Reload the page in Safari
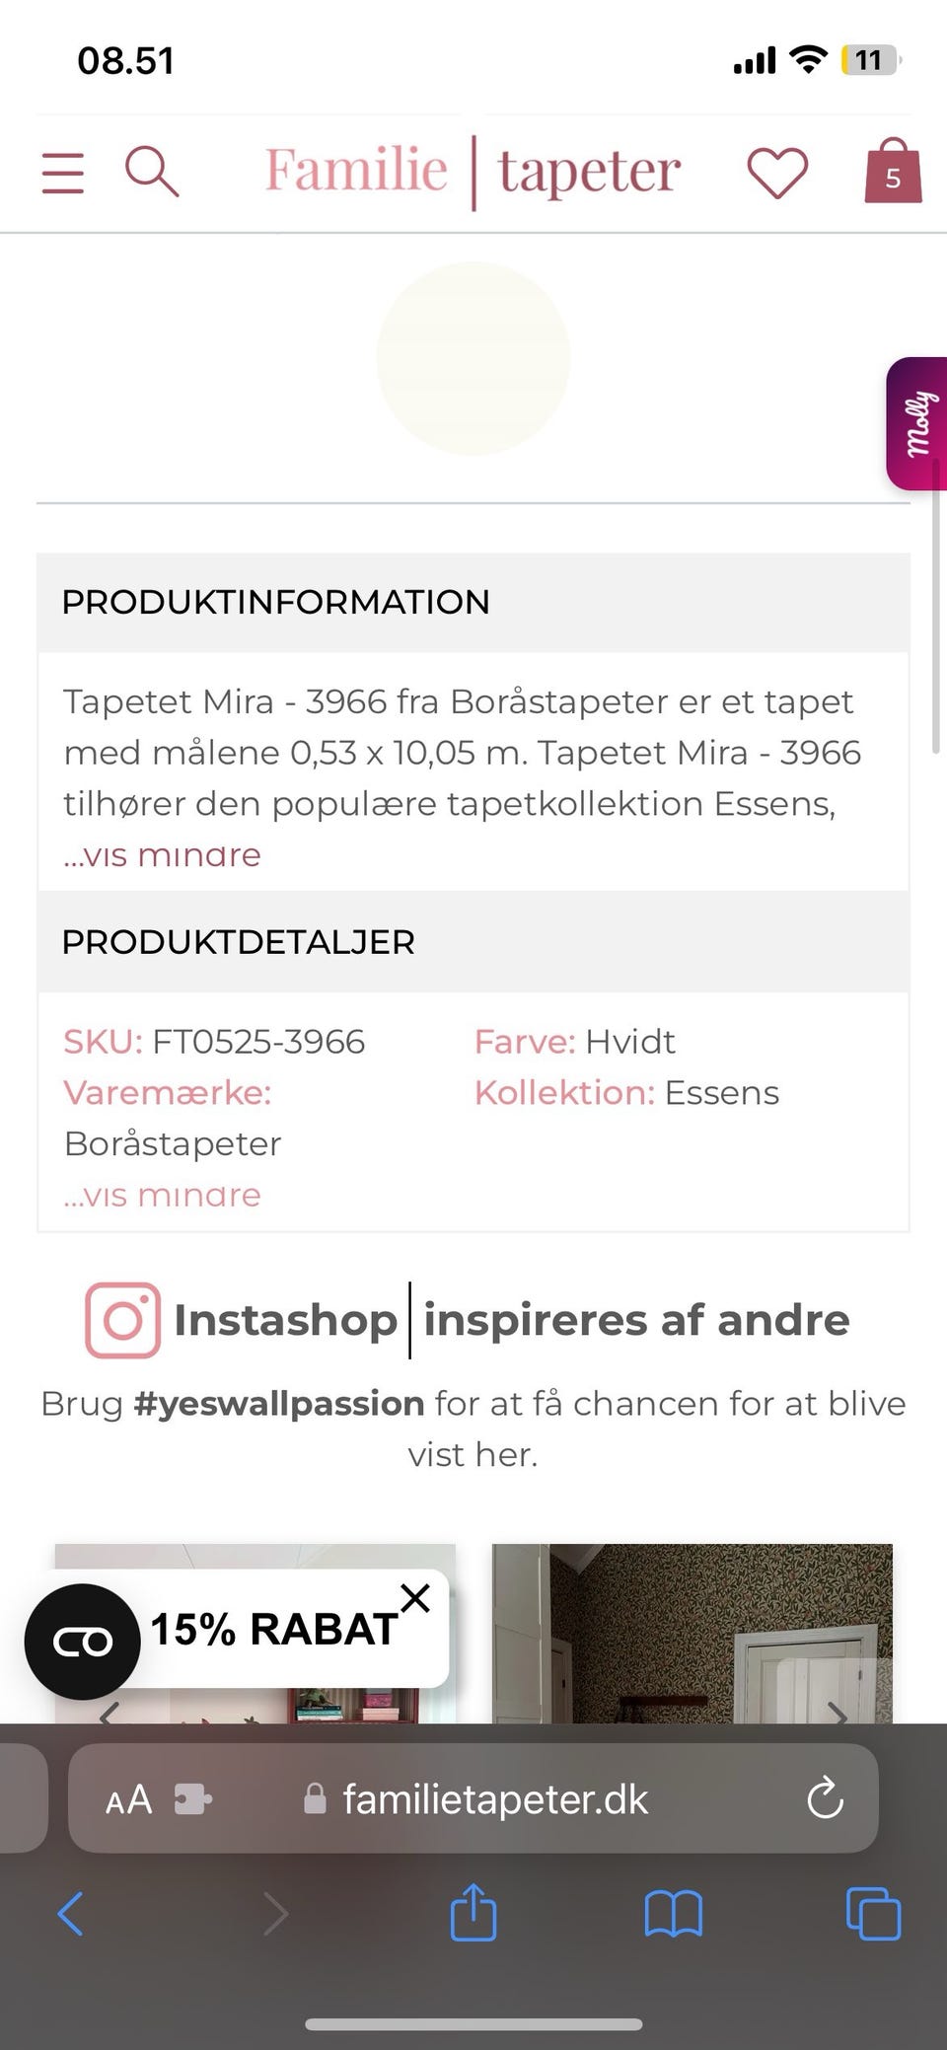This screenshot has width=947, height=2050. [825, 1798]
